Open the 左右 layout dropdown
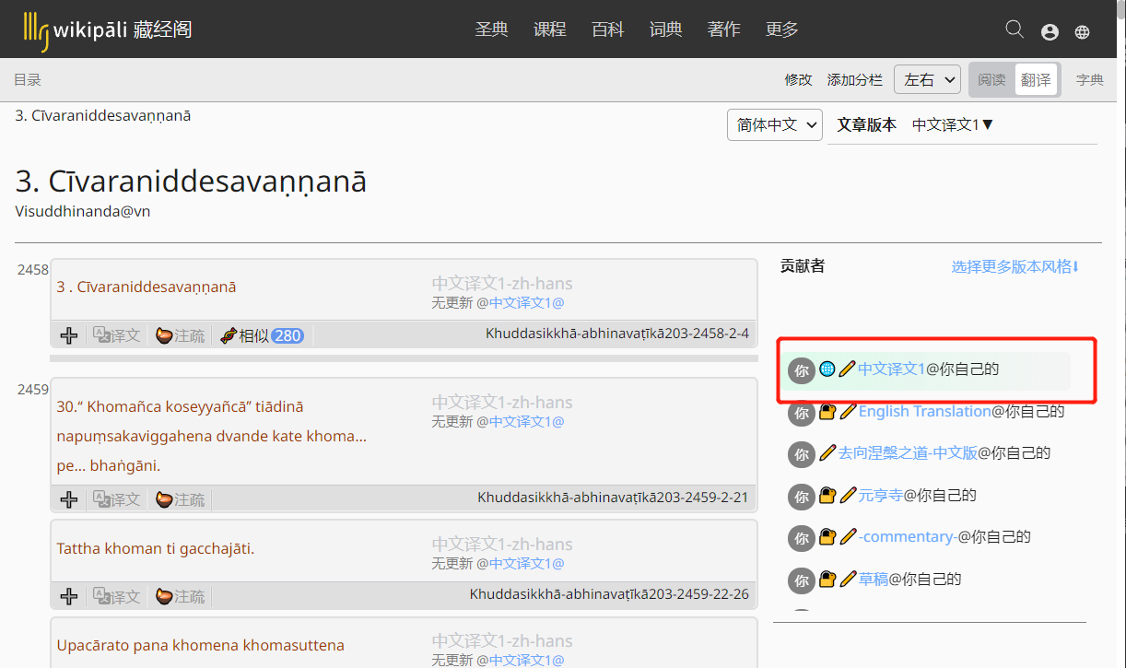This screenshot has height=668, width=1126. tap(927, 79)
